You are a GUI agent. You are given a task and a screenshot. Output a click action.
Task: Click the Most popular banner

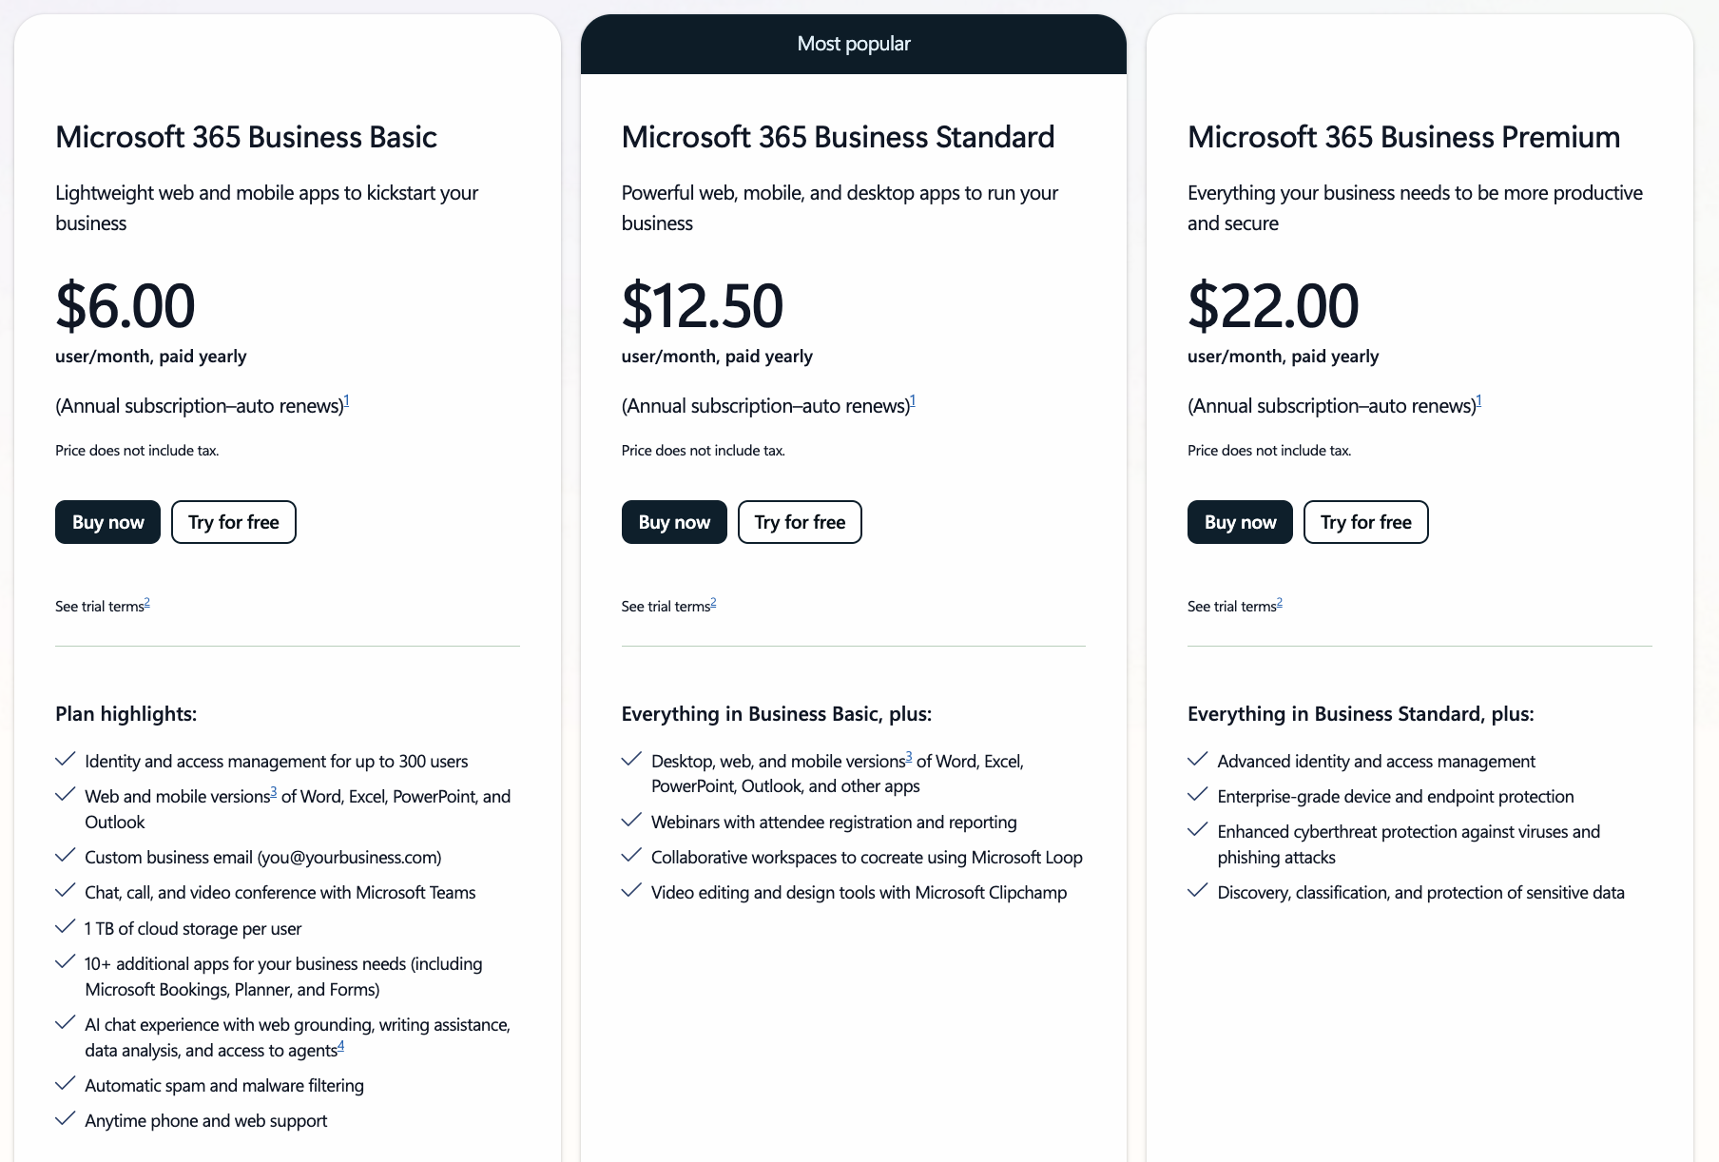[854, 44]
